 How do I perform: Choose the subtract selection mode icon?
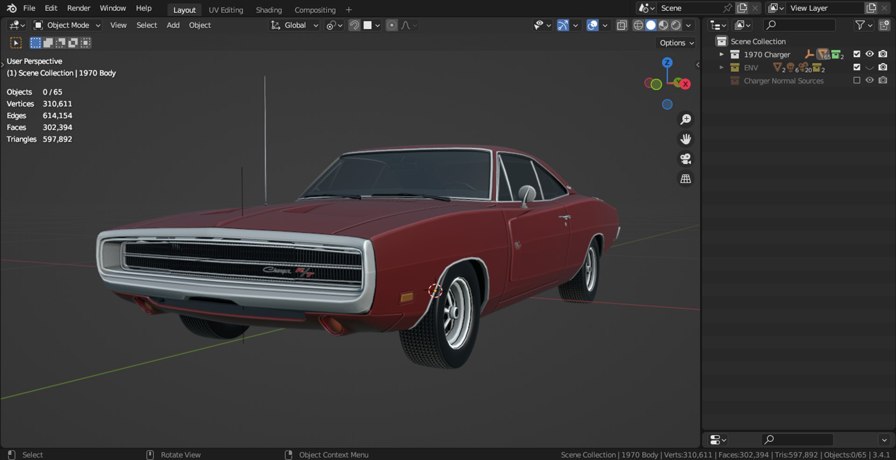point(60,43)
